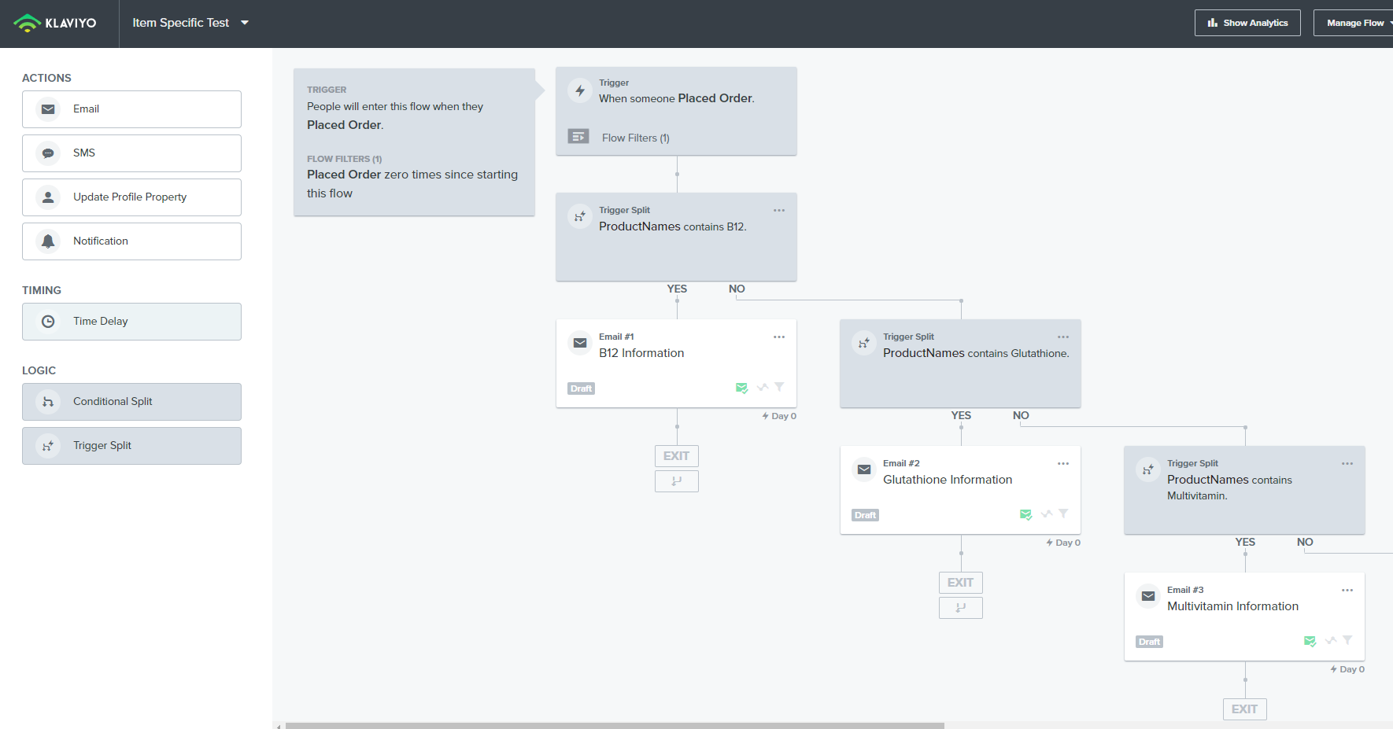
Task: Click the Update Profile Property label
Action: (130, 197)
